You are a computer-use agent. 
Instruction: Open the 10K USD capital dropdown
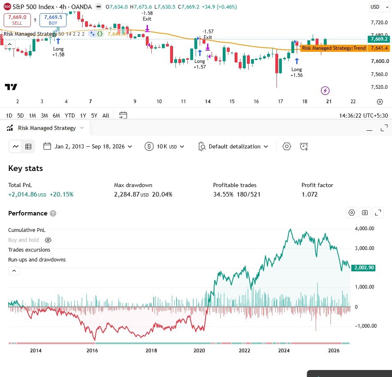click(x=165, y=146)
